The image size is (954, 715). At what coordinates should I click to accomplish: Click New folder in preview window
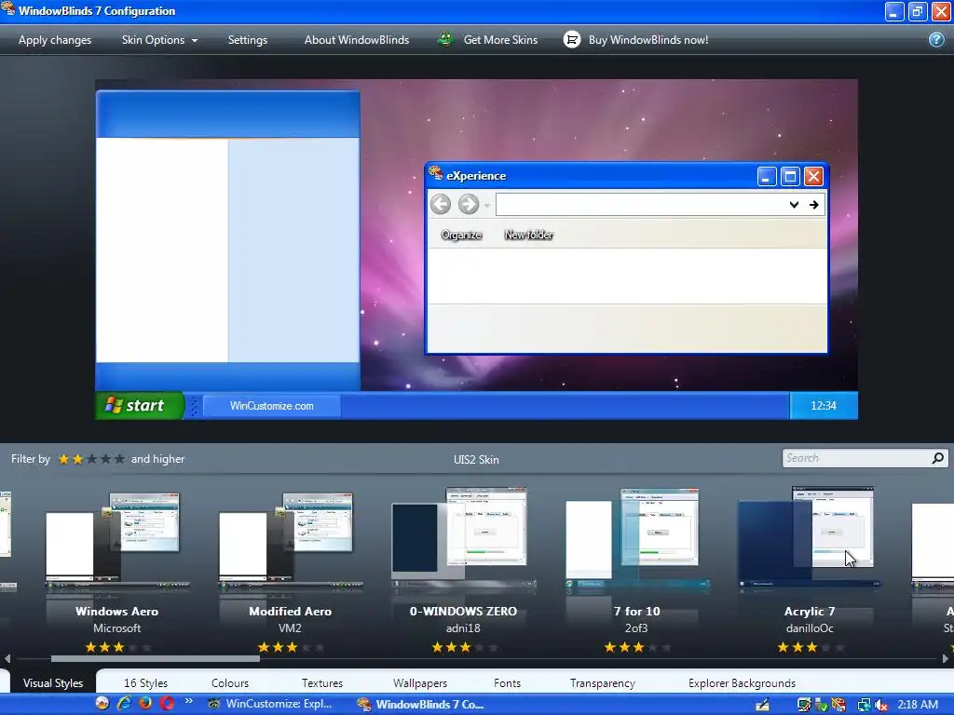pyautogui.click(x=529, y=235)
